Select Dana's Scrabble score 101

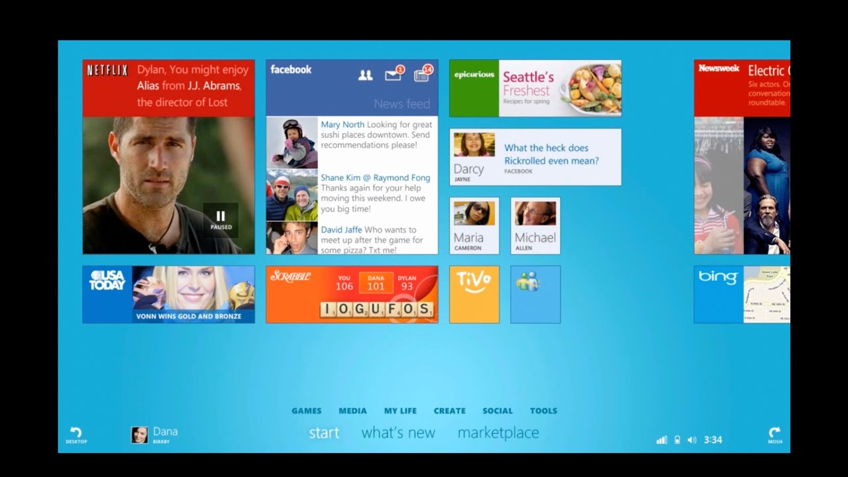click(x=376, y=282)
